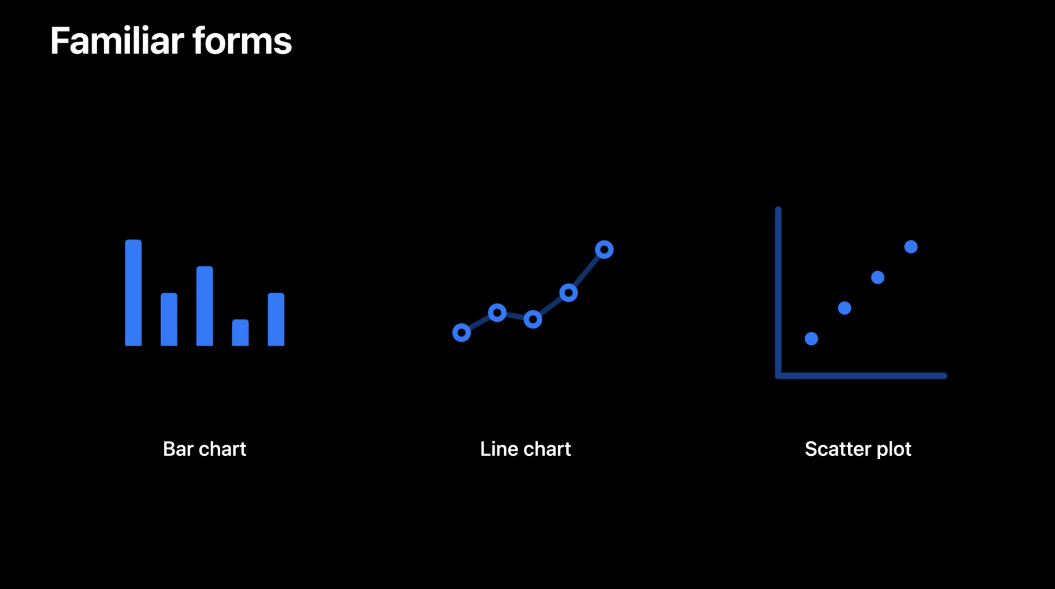Click the "Line chart" label

coord(525,449)
